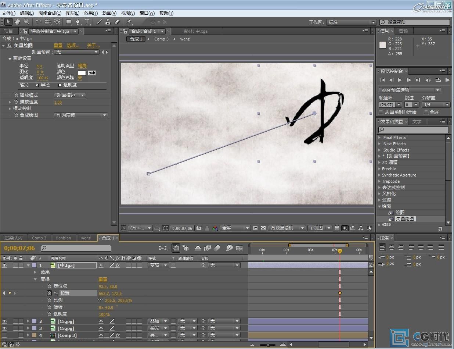Select the Puppet Pin tool
This screenshot has height=349, width=454.
point(129,22)
